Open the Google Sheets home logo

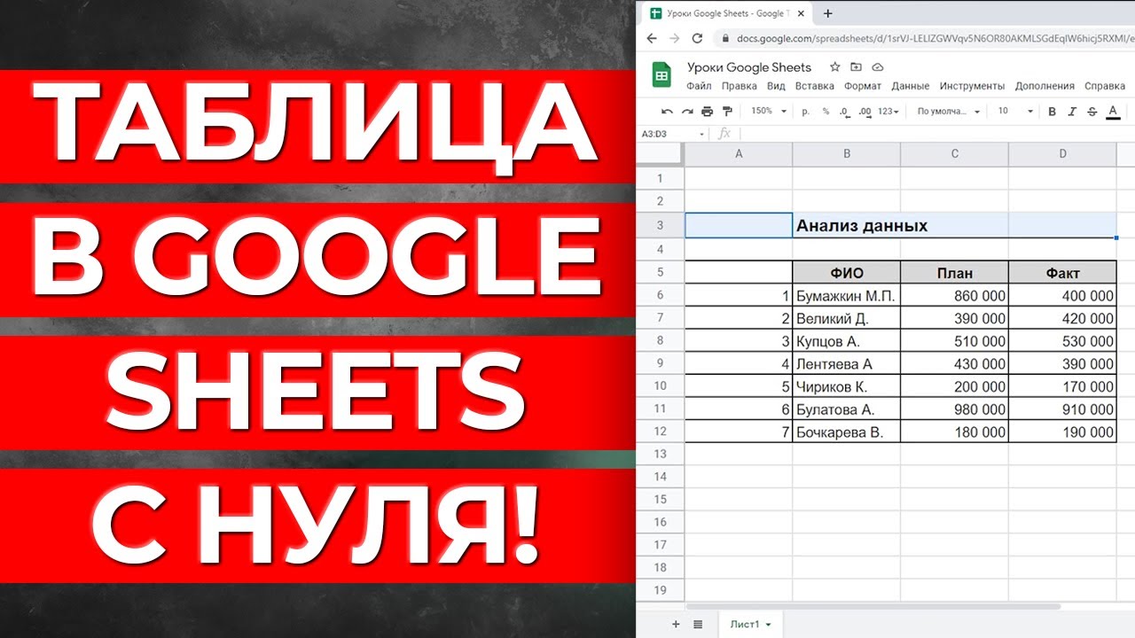(x=661, y=75)
